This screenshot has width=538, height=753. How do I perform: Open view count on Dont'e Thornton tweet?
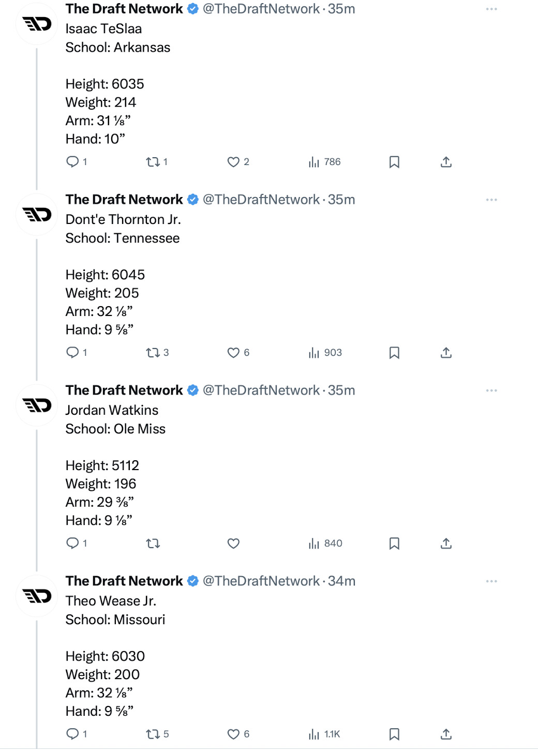click(325, 353)
